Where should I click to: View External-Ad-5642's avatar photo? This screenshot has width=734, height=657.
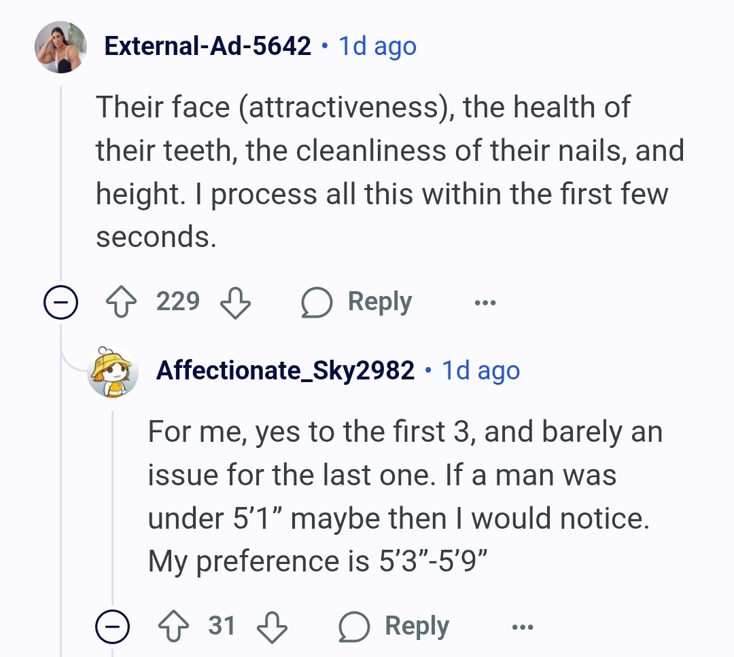(61, 47)
